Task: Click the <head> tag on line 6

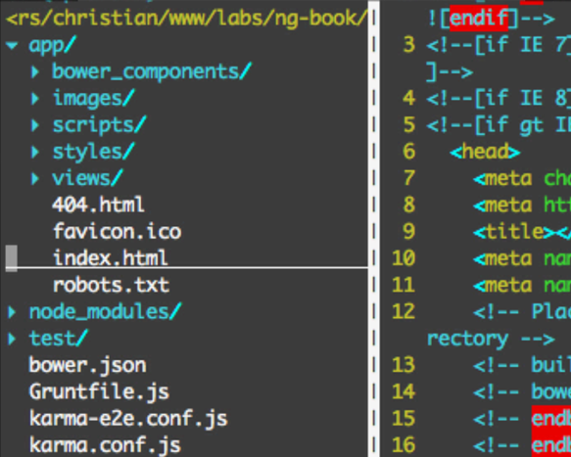Action: click(x=485, y=152)
